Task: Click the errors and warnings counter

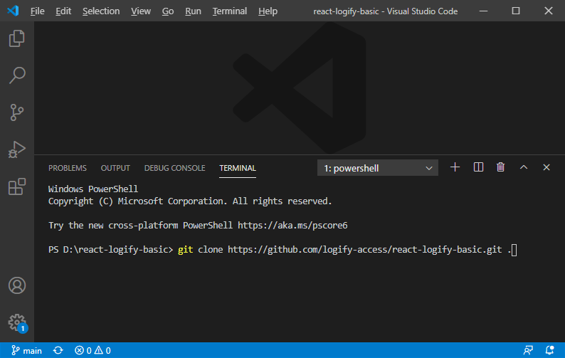Action: tap(93, 351)
